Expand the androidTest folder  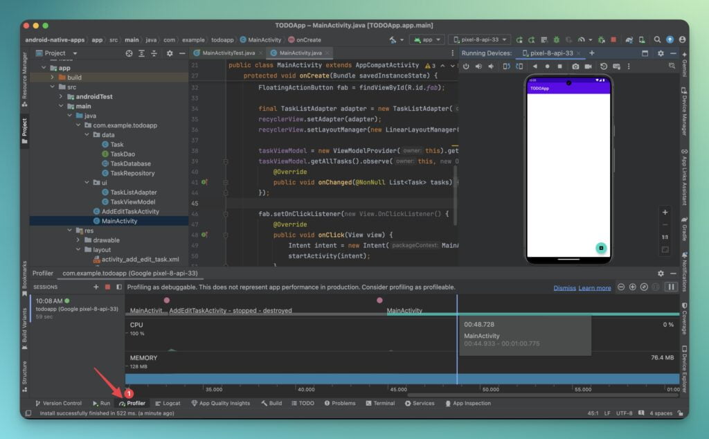pos(61,96)
